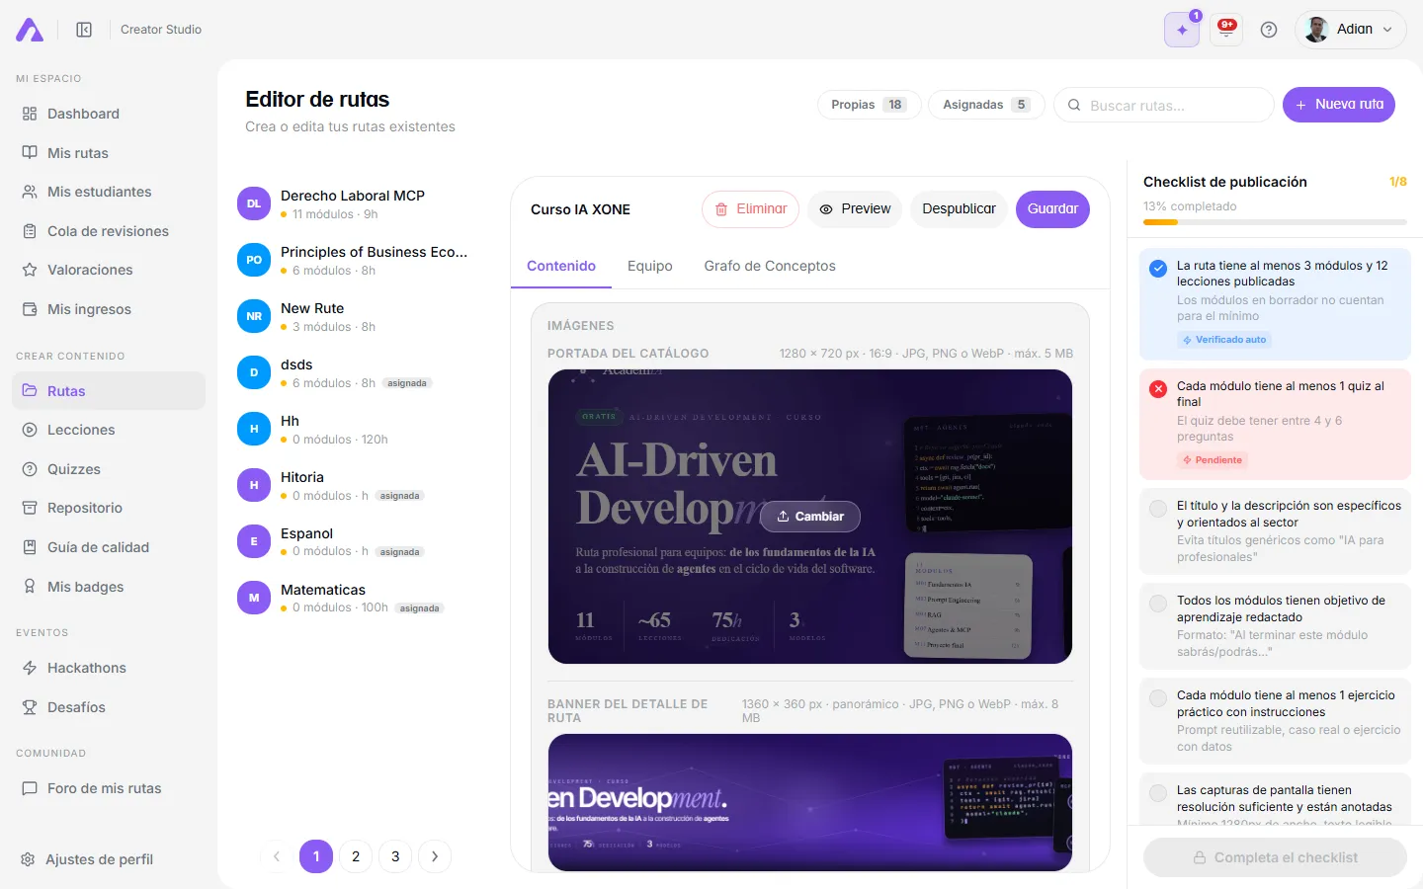Open Mis rutas
Viewport: 1423px width, 889px height.
[109, 153]
